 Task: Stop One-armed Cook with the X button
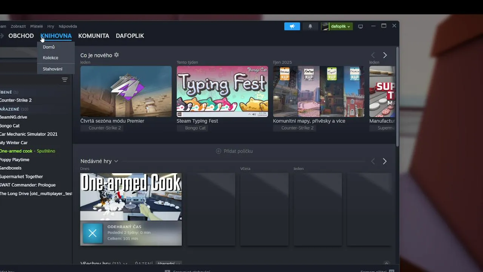click(92, 233)
